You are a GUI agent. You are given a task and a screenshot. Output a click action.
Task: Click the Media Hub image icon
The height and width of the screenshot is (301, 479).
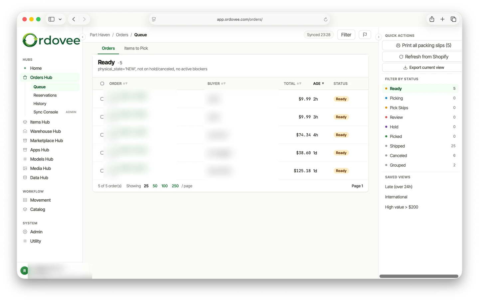[x=25, y=169]
